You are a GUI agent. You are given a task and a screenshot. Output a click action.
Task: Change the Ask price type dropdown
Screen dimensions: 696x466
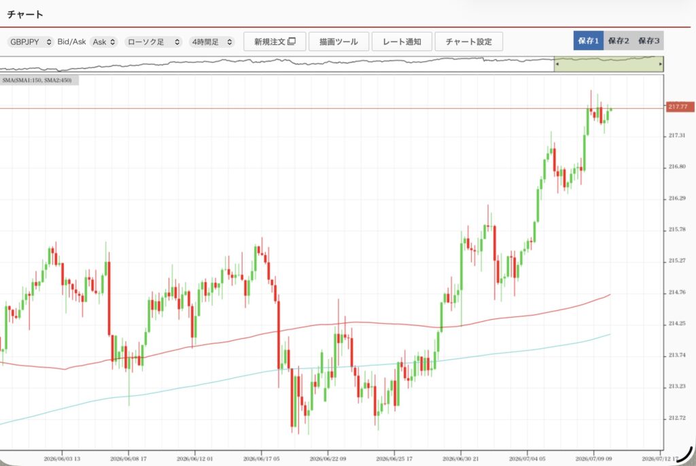[x=104, y=41]
